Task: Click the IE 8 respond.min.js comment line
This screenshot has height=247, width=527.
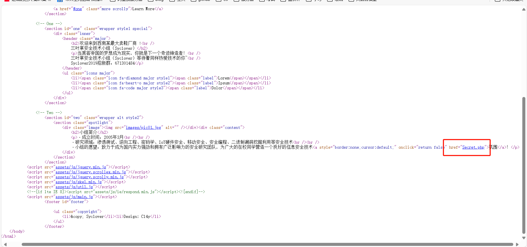Action: tap(116, 192)
